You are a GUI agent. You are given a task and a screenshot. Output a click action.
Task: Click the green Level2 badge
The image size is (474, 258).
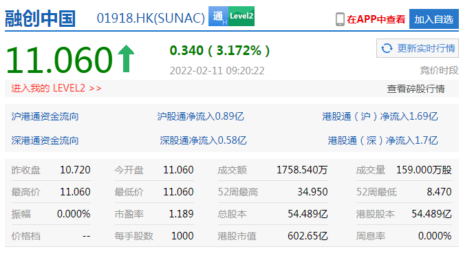click(241, 16)
